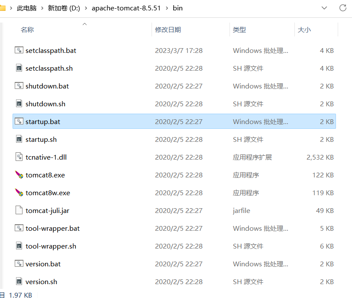
Task: Sort files by 名称 column header
Action: pos(27,29)
